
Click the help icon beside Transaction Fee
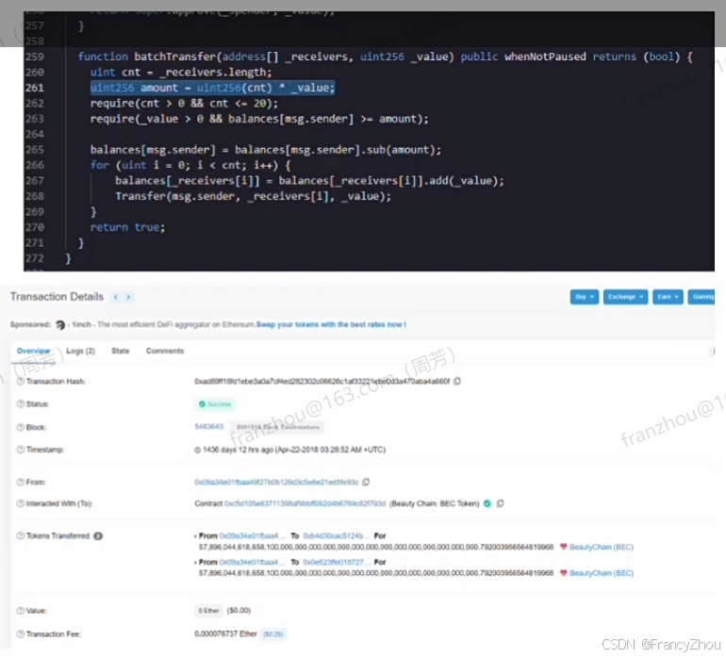pos(21,633)
